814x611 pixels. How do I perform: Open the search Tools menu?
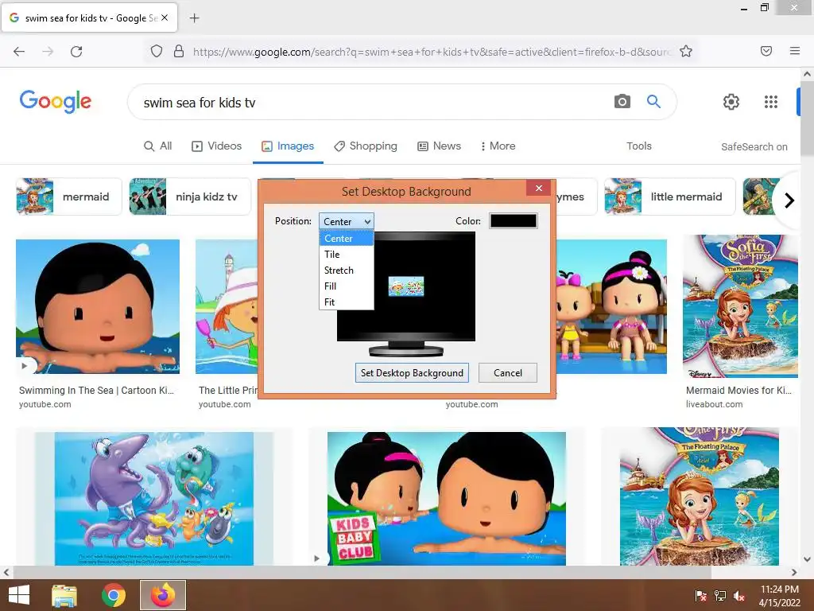click(638, 146)
